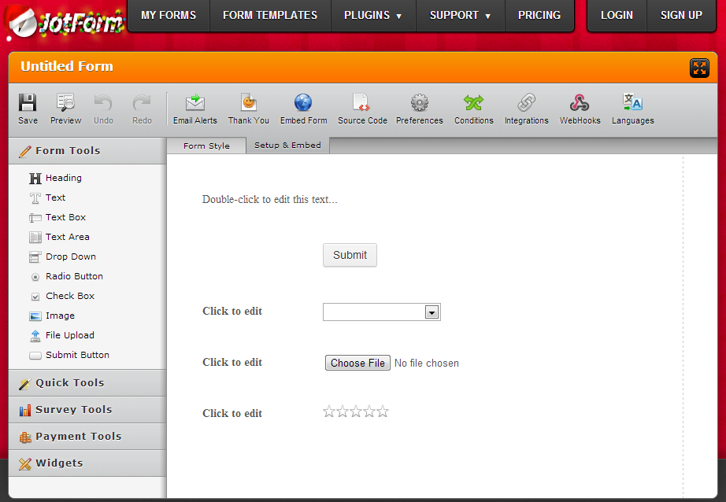Add a Check Box field

[x=62, y=296]
